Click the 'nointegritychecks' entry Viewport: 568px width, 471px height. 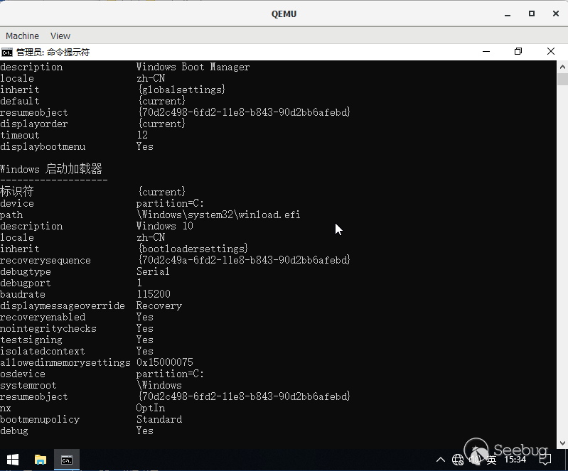pyautogui.click(x=48, y=328)
